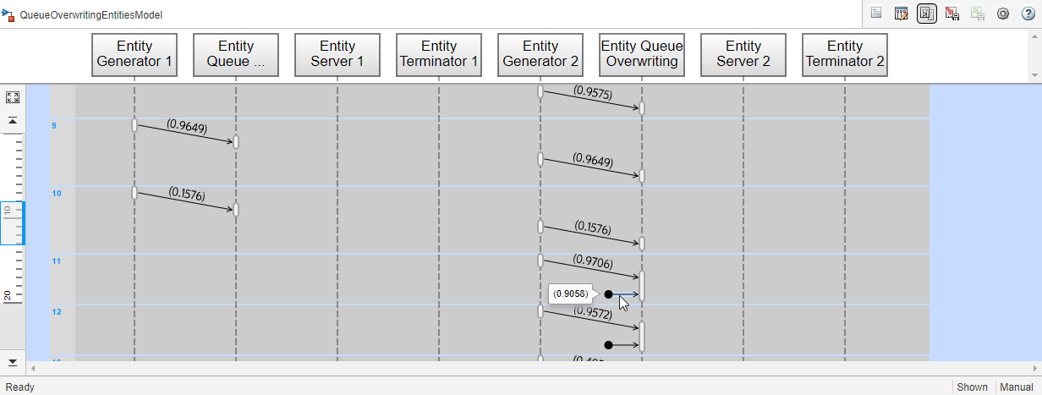Select the (0.9572) message label

(x=593, y=312)
